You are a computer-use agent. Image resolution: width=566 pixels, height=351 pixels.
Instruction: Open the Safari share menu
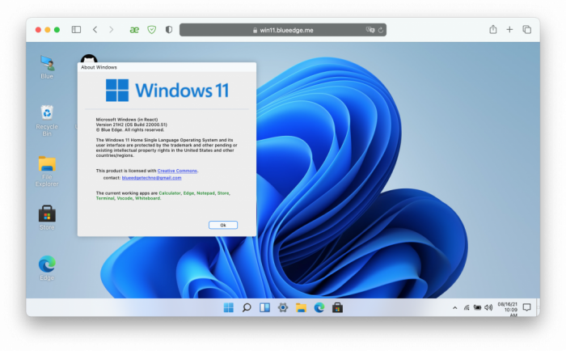492,29
